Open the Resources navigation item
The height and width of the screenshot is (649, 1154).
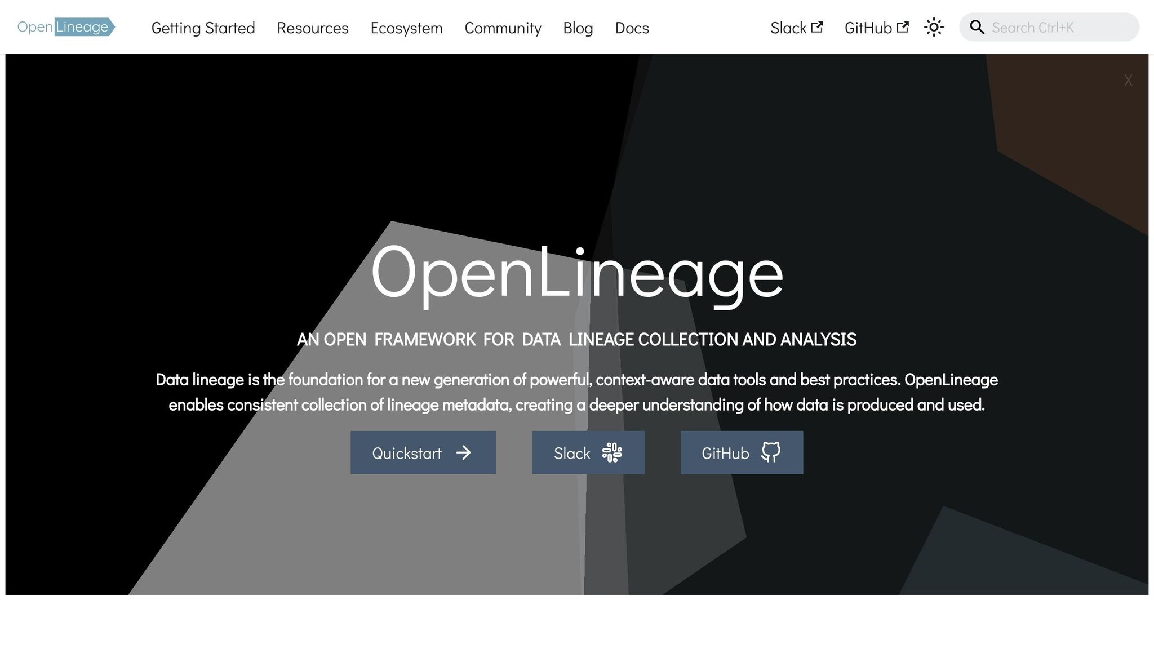coord(312,28)
